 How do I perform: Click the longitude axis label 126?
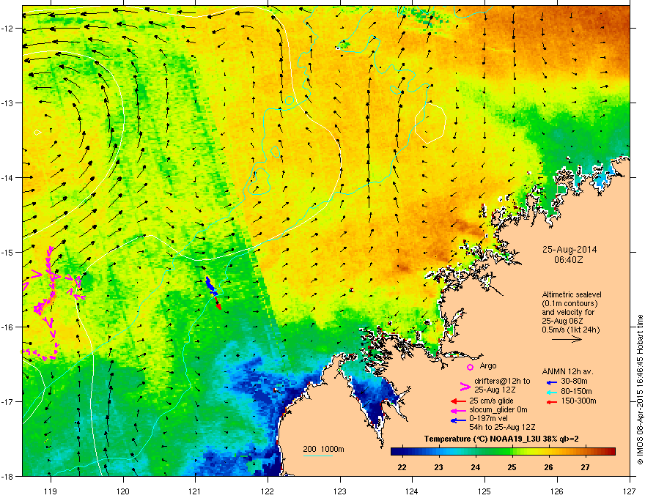coord(557,491)
